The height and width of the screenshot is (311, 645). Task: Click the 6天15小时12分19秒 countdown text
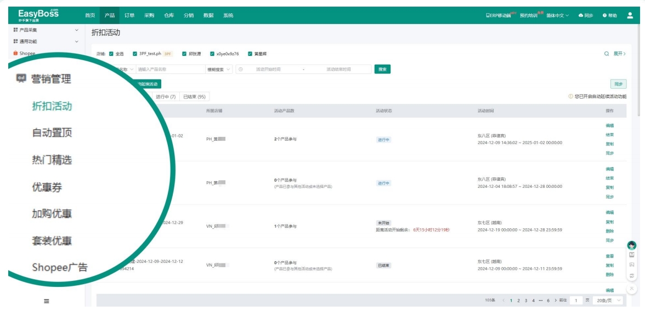[x=432, y=230]
